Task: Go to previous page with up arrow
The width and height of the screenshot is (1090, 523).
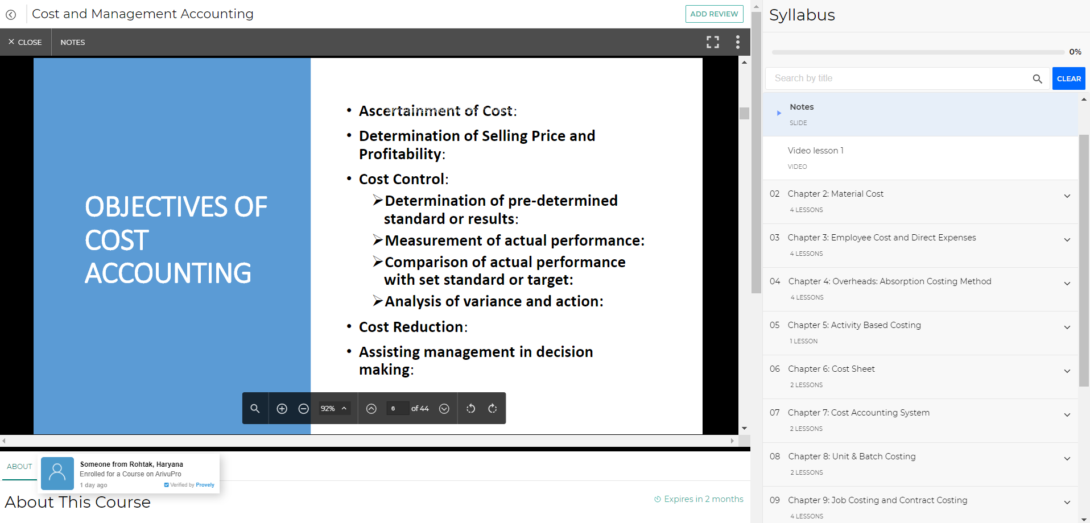Action: pyautogui.click(x=371, y=409)
